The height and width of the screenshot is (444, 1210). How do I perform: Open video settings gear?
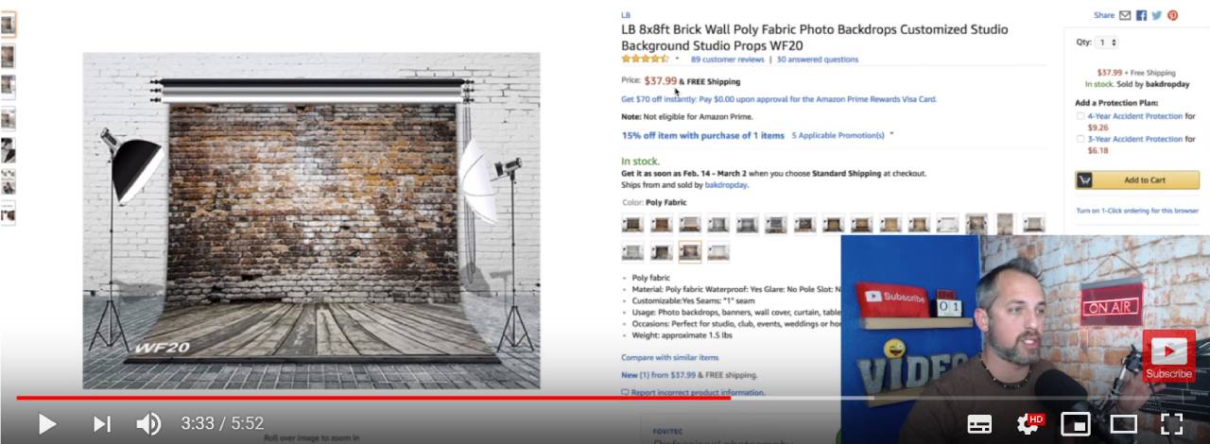click(x=1028, y=424)
